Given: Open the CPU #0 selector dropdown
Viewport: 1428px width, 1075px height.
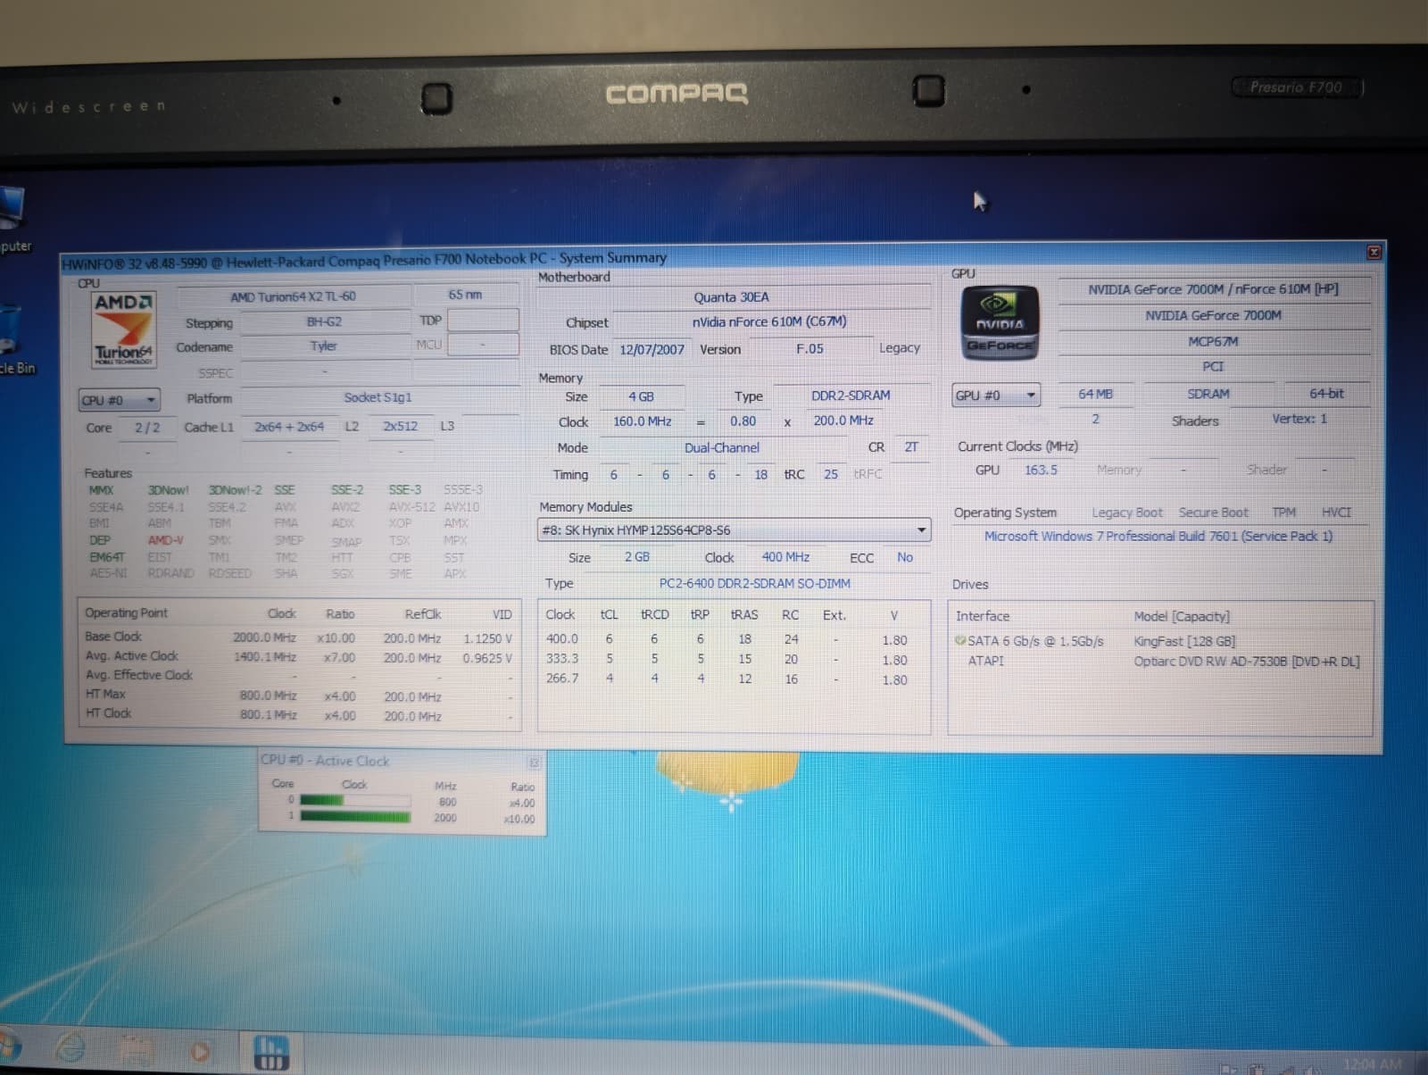Looking at the screenshot, I should [x=119, y=400].
